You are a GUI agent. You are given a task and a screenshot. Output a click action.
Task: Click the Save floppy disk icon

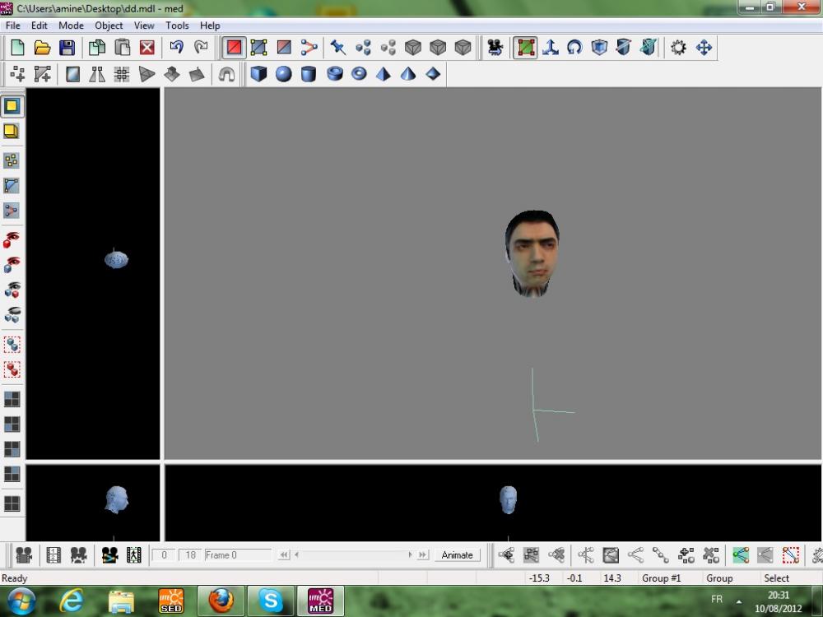click(x=67, y=48)
